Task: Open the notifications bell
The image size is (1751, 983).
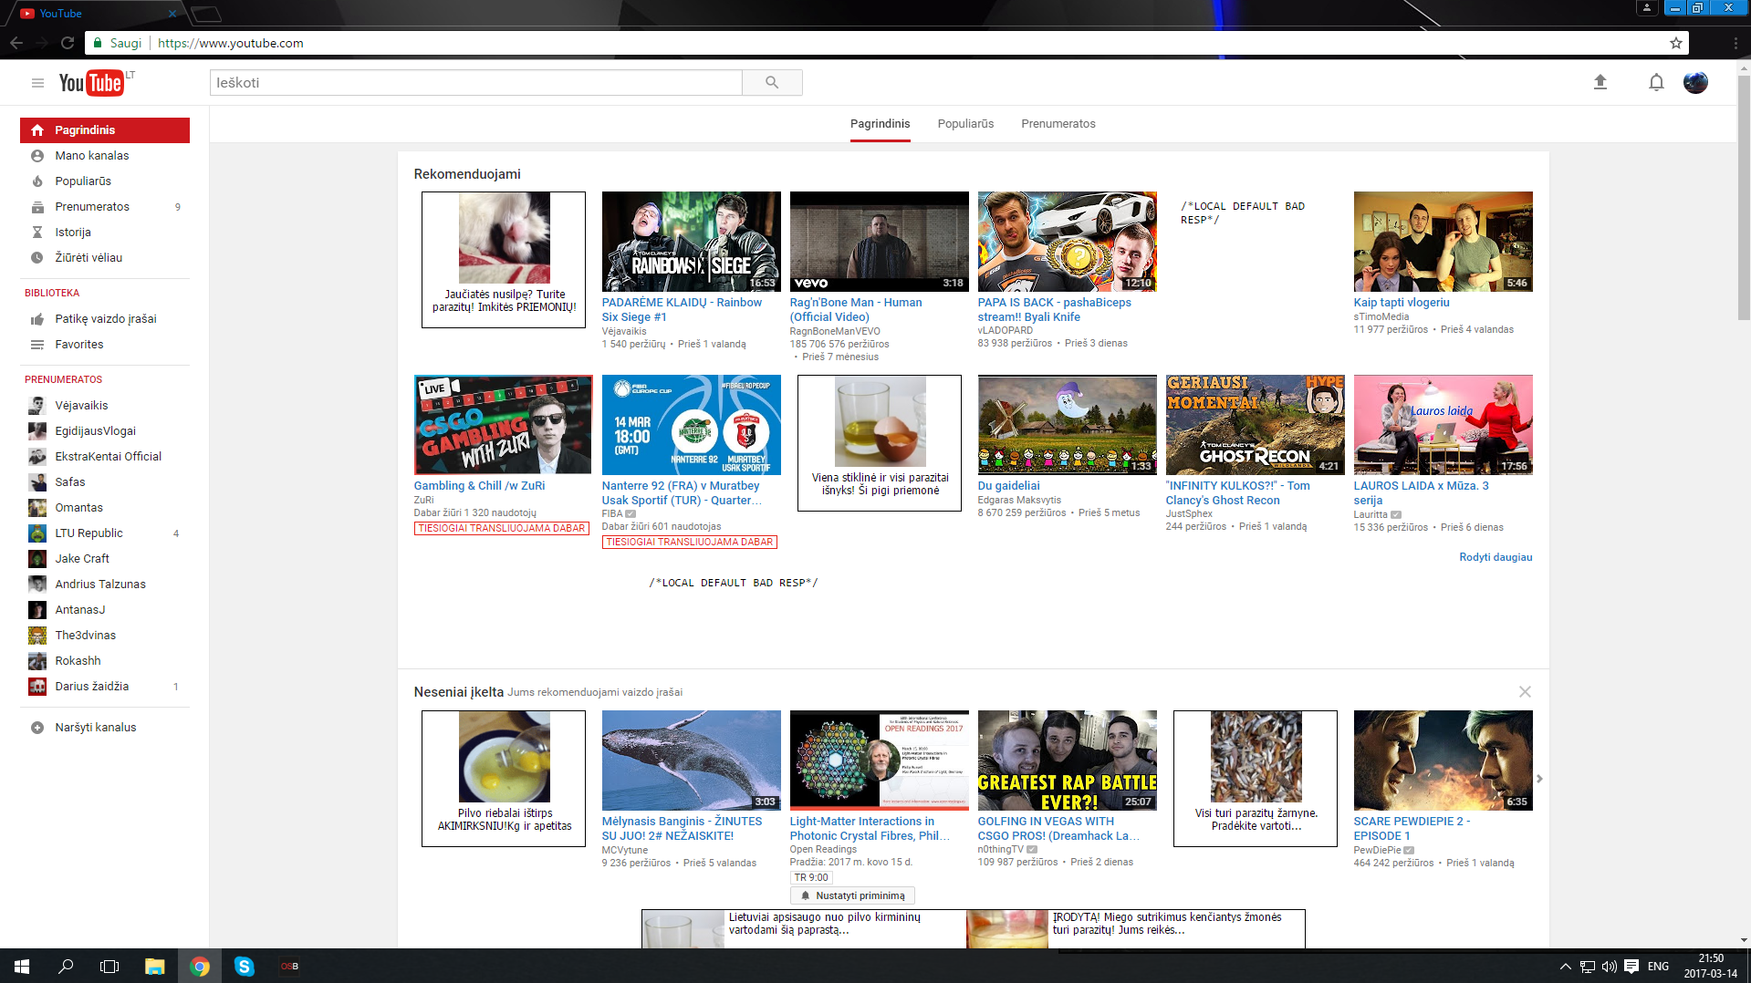Action: (1656, 83)
